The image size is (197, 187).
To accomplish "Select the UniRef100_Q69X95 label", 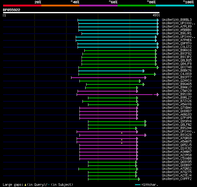I will tap(177, 162).
